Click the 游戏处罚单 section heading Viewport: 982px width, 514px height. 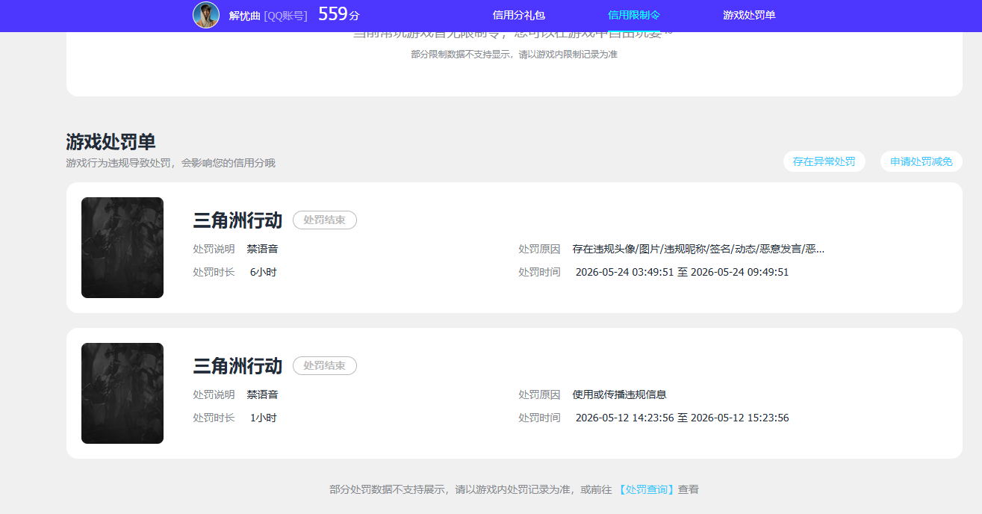[111, 142]
